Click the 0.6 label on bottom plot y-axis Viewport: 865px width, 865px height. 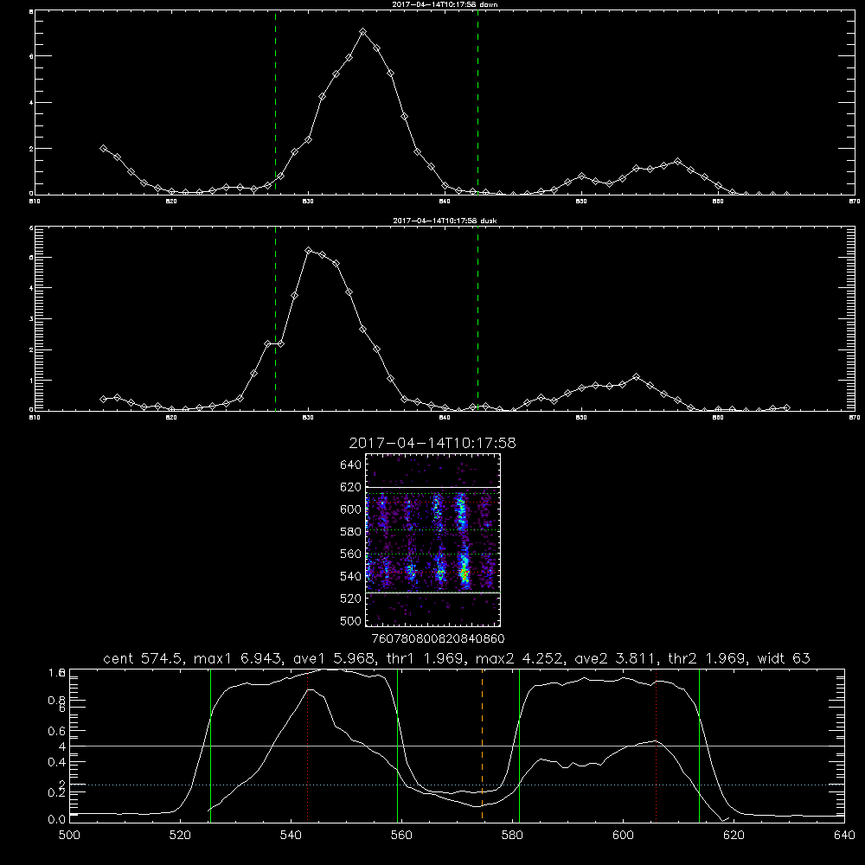click(x=57, y=731)
